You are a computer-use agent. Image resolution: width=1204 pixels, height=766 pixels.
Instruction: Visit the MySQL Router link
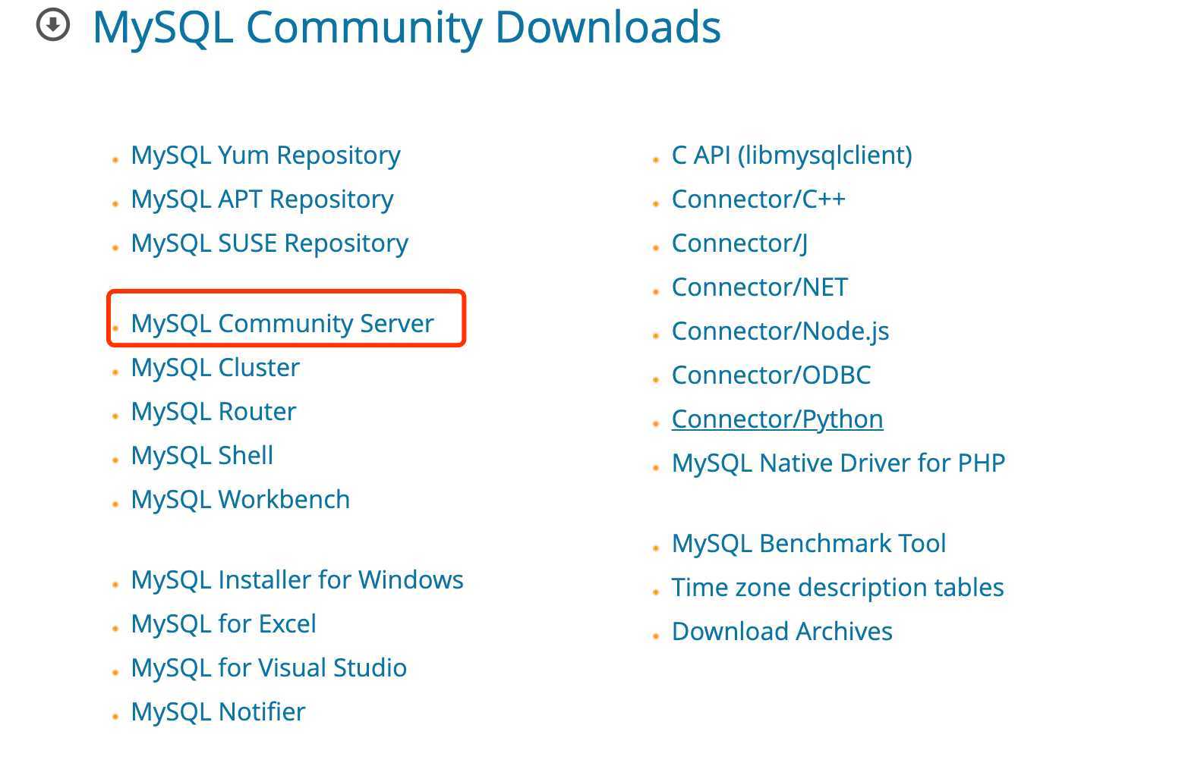tap(213, 411)
